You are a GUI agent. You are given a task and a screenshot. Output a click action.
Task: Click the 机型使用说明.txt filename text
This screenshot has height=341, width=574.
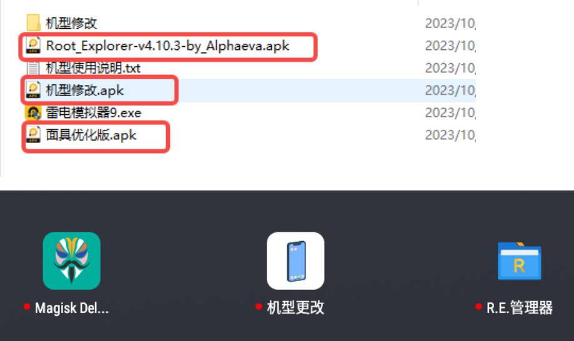click(93, 68)
